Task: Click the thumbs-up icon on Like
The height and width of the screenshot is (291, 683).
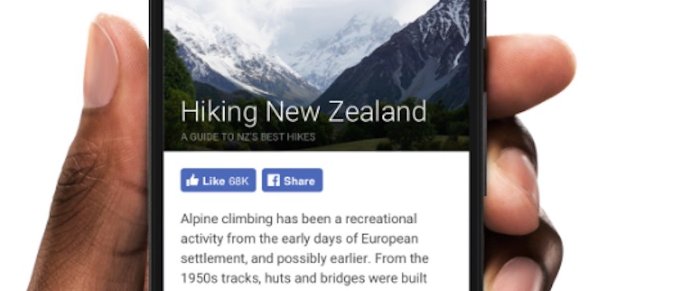Action: pyautogui.click(x=192, y=181)
